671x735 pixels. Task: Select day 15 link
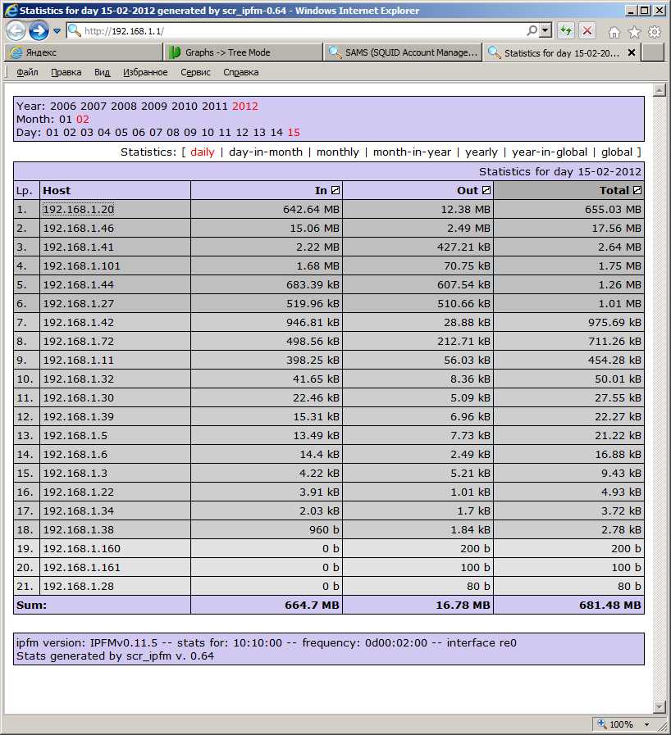[294, 132]
